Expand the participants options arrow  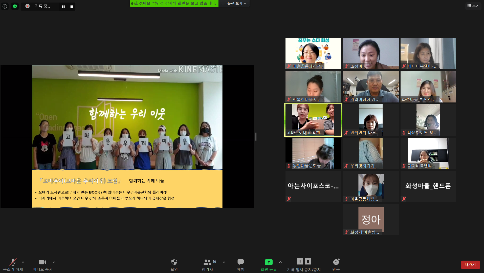[224, 262]
